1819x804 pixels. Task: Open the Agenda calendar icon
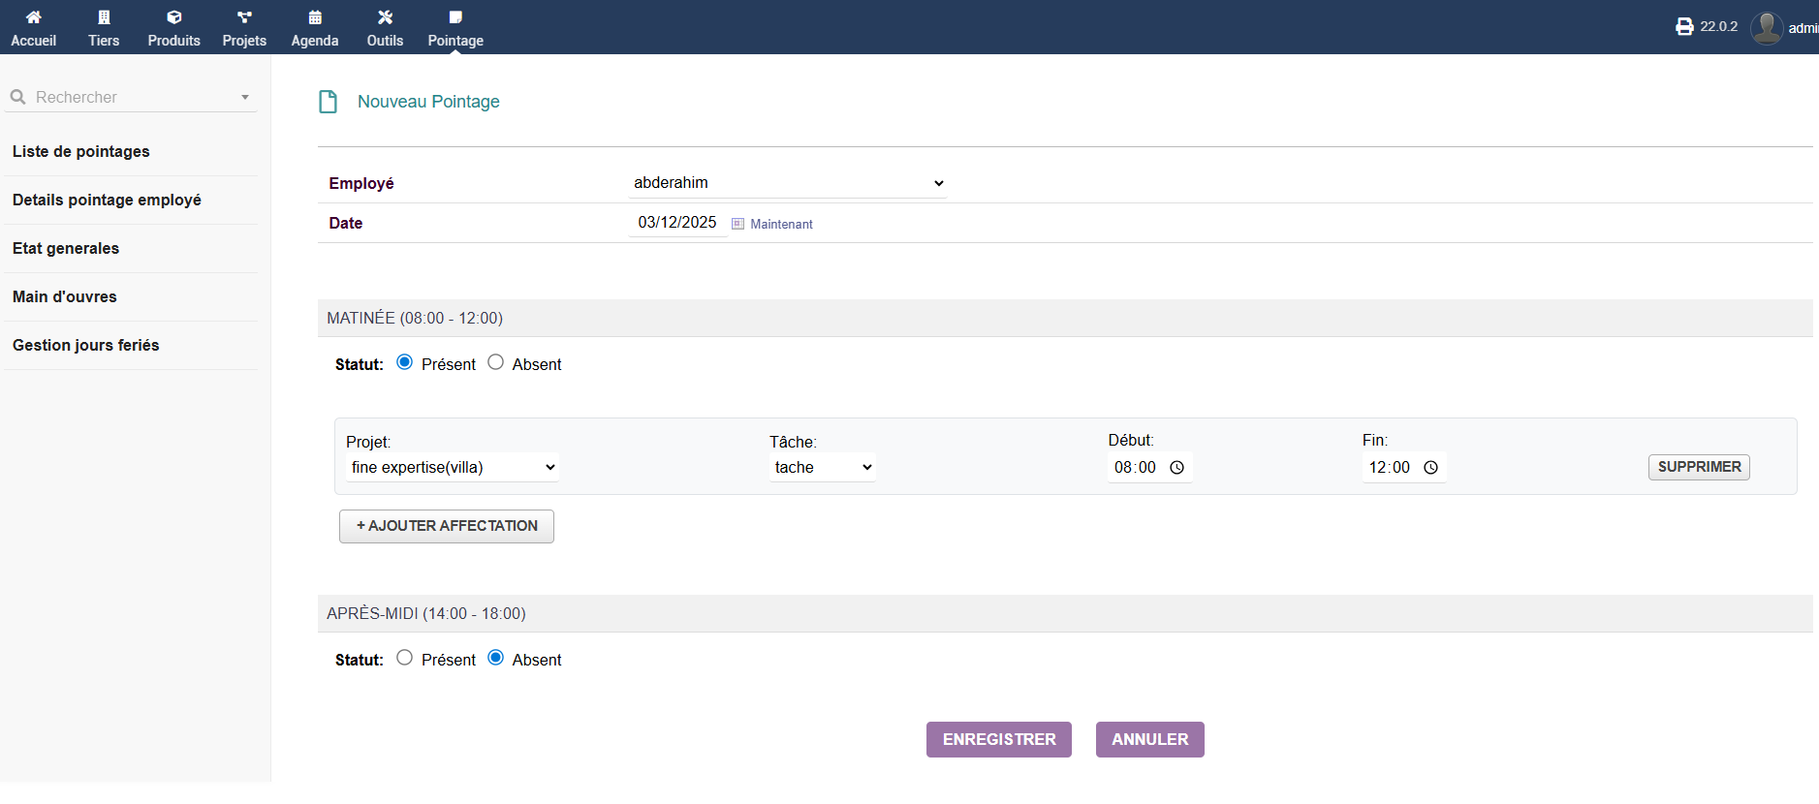[x=315, y=17]
